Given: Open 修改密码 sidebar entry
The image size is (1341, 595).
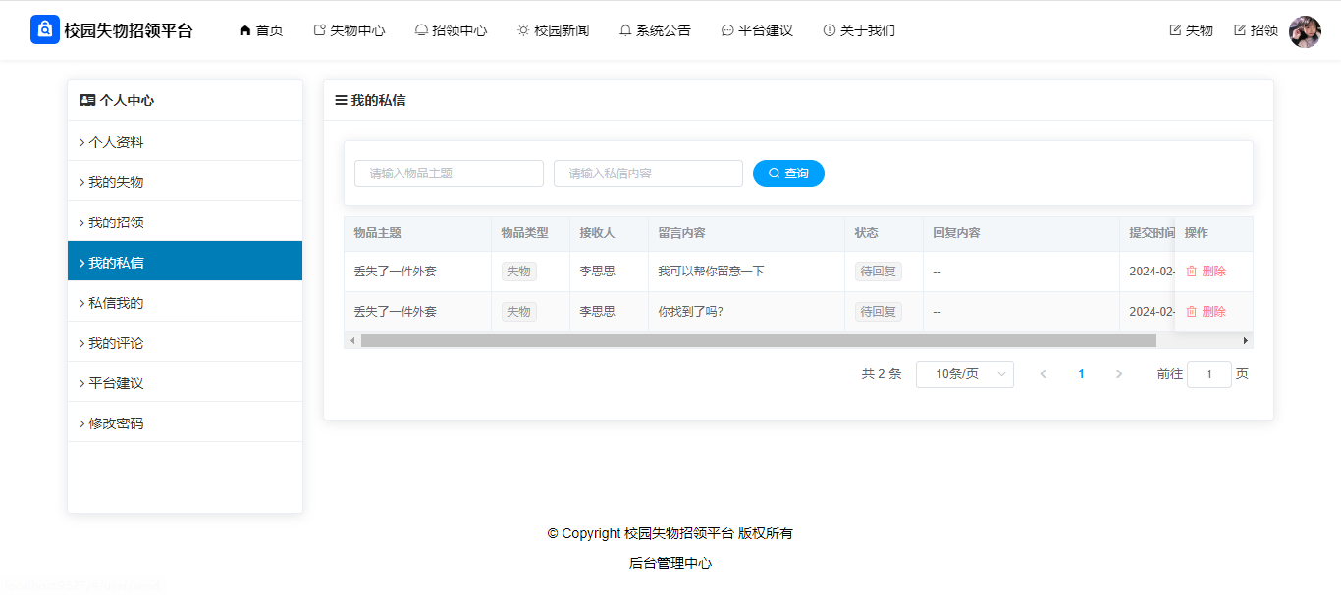Looking at the screenshot, I should (116, 423).
